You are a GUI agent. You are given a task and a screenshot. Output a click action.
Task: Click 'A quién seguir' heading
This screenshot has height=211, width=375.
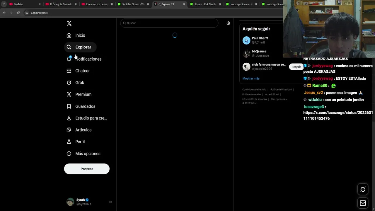tap(256, 29)
